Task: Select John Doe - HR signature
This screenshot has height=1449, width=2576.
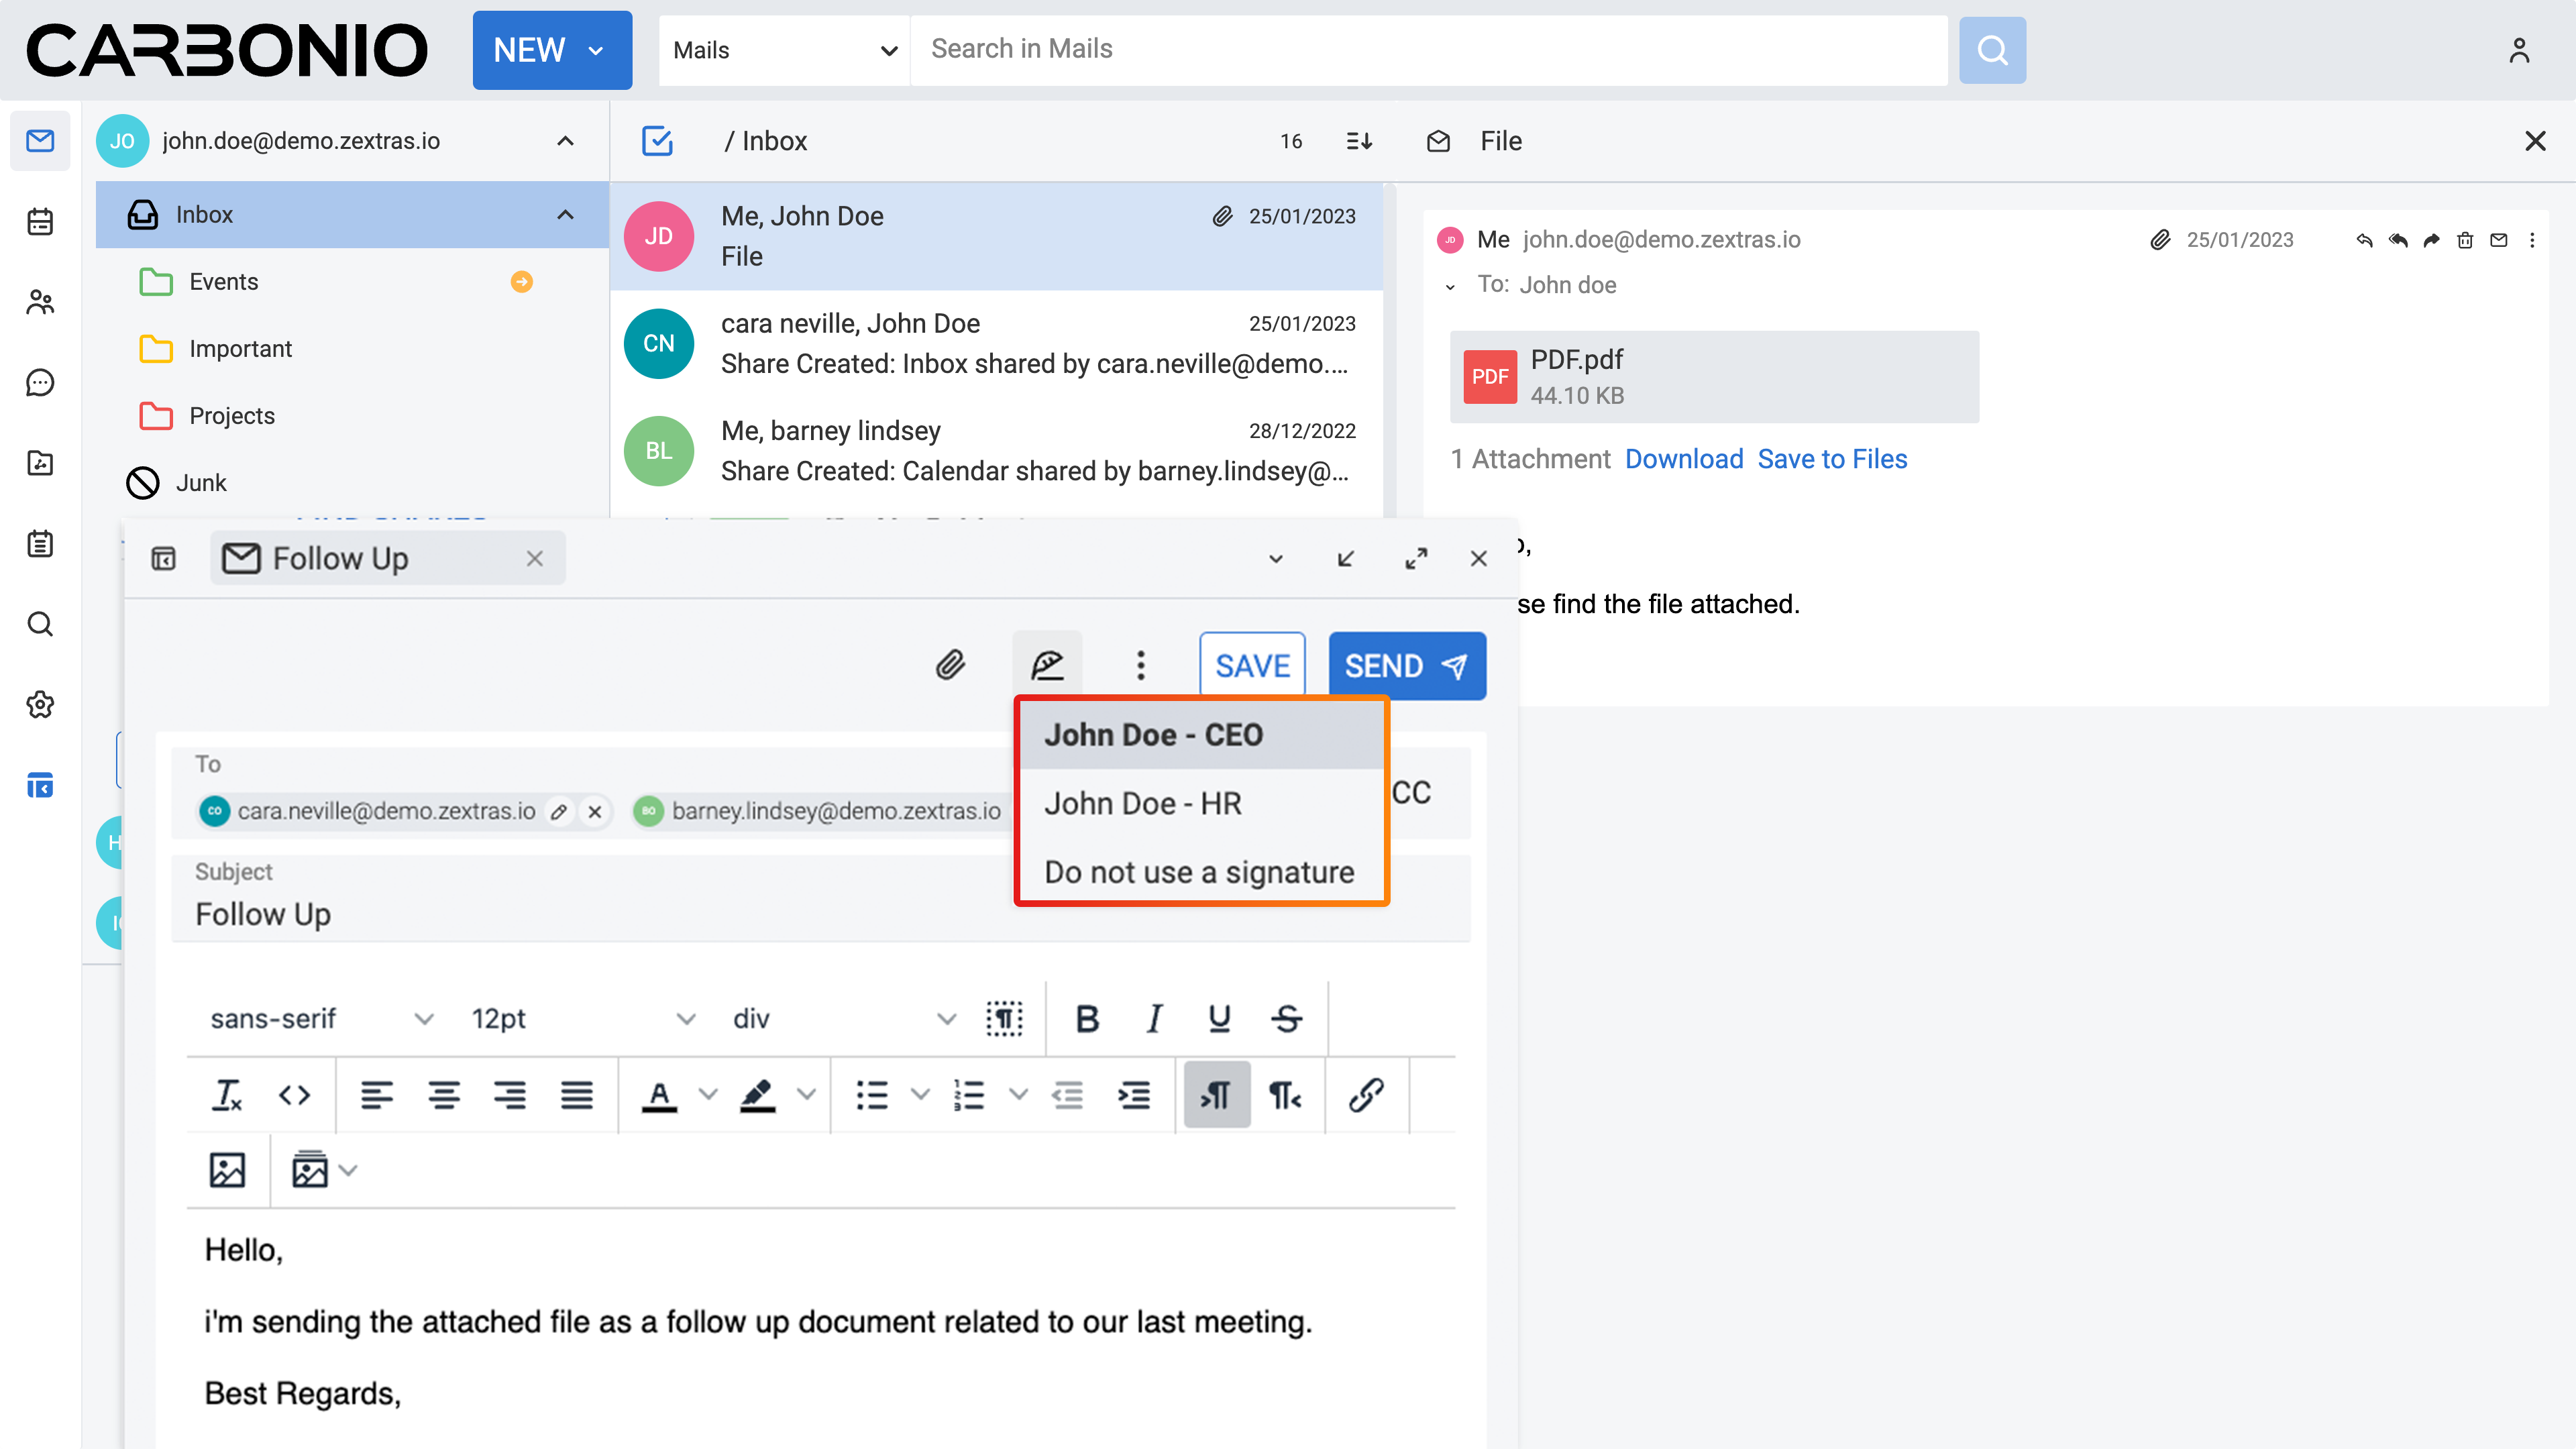Action: (1143, 803)
